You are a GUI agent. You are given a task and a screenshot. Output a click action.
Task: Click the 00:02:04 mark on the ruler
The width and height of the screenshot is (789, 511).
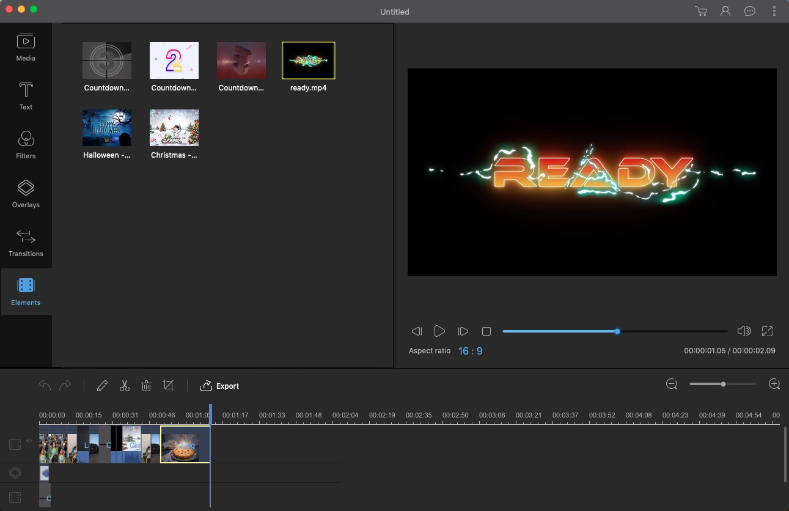(x=345, y=415)
